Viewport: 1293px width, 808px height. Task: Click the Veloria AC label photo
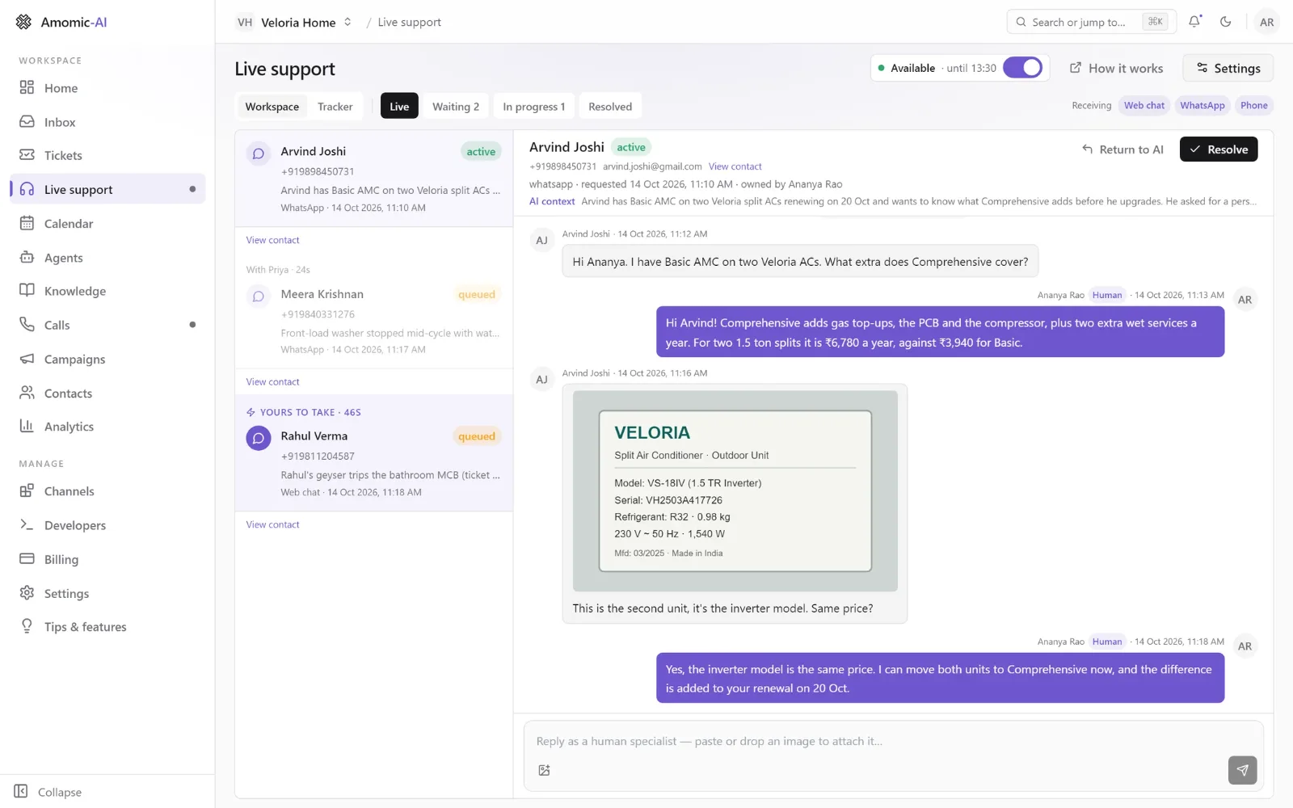[735, 491]
